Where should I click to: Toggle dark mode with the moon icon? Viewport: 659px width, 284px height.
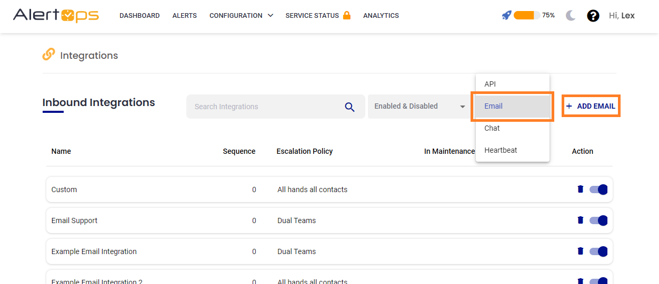click(571, 16)
